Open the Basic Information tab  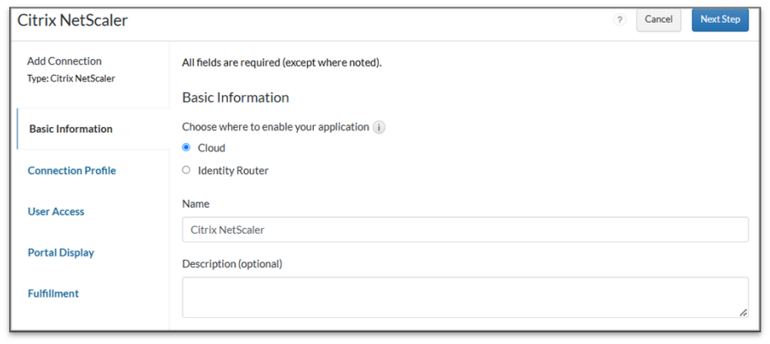point(71,129)
